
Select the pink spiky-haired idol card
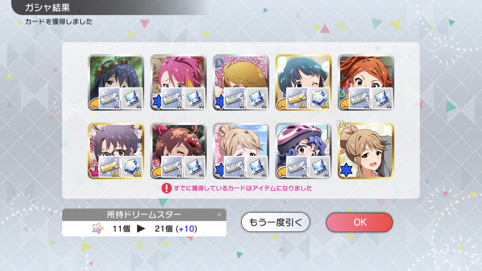(x=178, y=82)
